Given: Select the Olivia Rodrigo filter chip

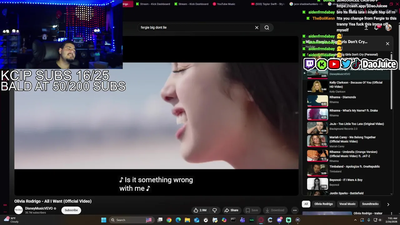Looking at the screenshot, I should pyautogui.click(x=323, y=204).
